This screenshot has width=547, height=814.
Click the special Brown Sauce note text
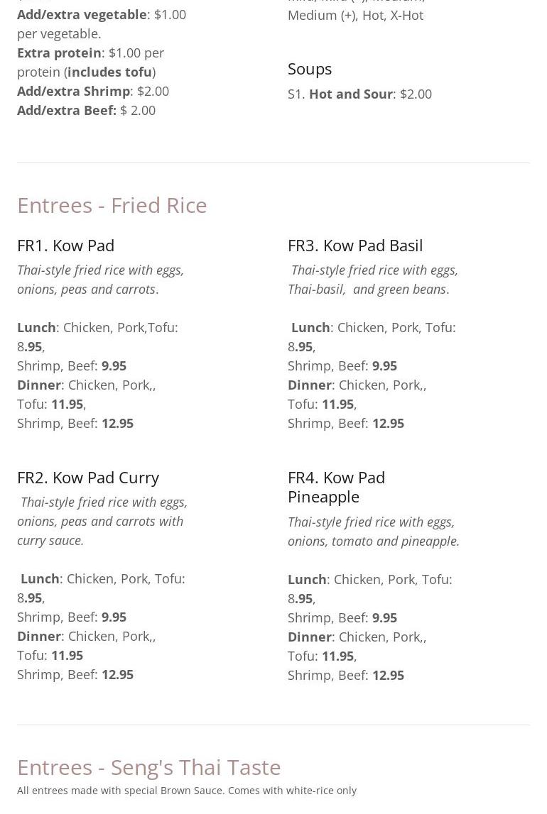[187, 791]
